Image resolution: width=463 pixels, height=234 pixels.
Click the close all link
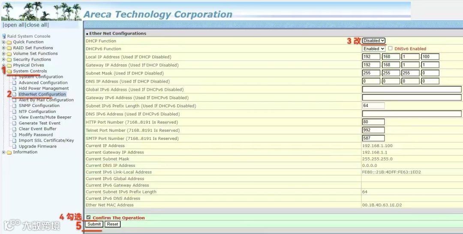(37, 25)
